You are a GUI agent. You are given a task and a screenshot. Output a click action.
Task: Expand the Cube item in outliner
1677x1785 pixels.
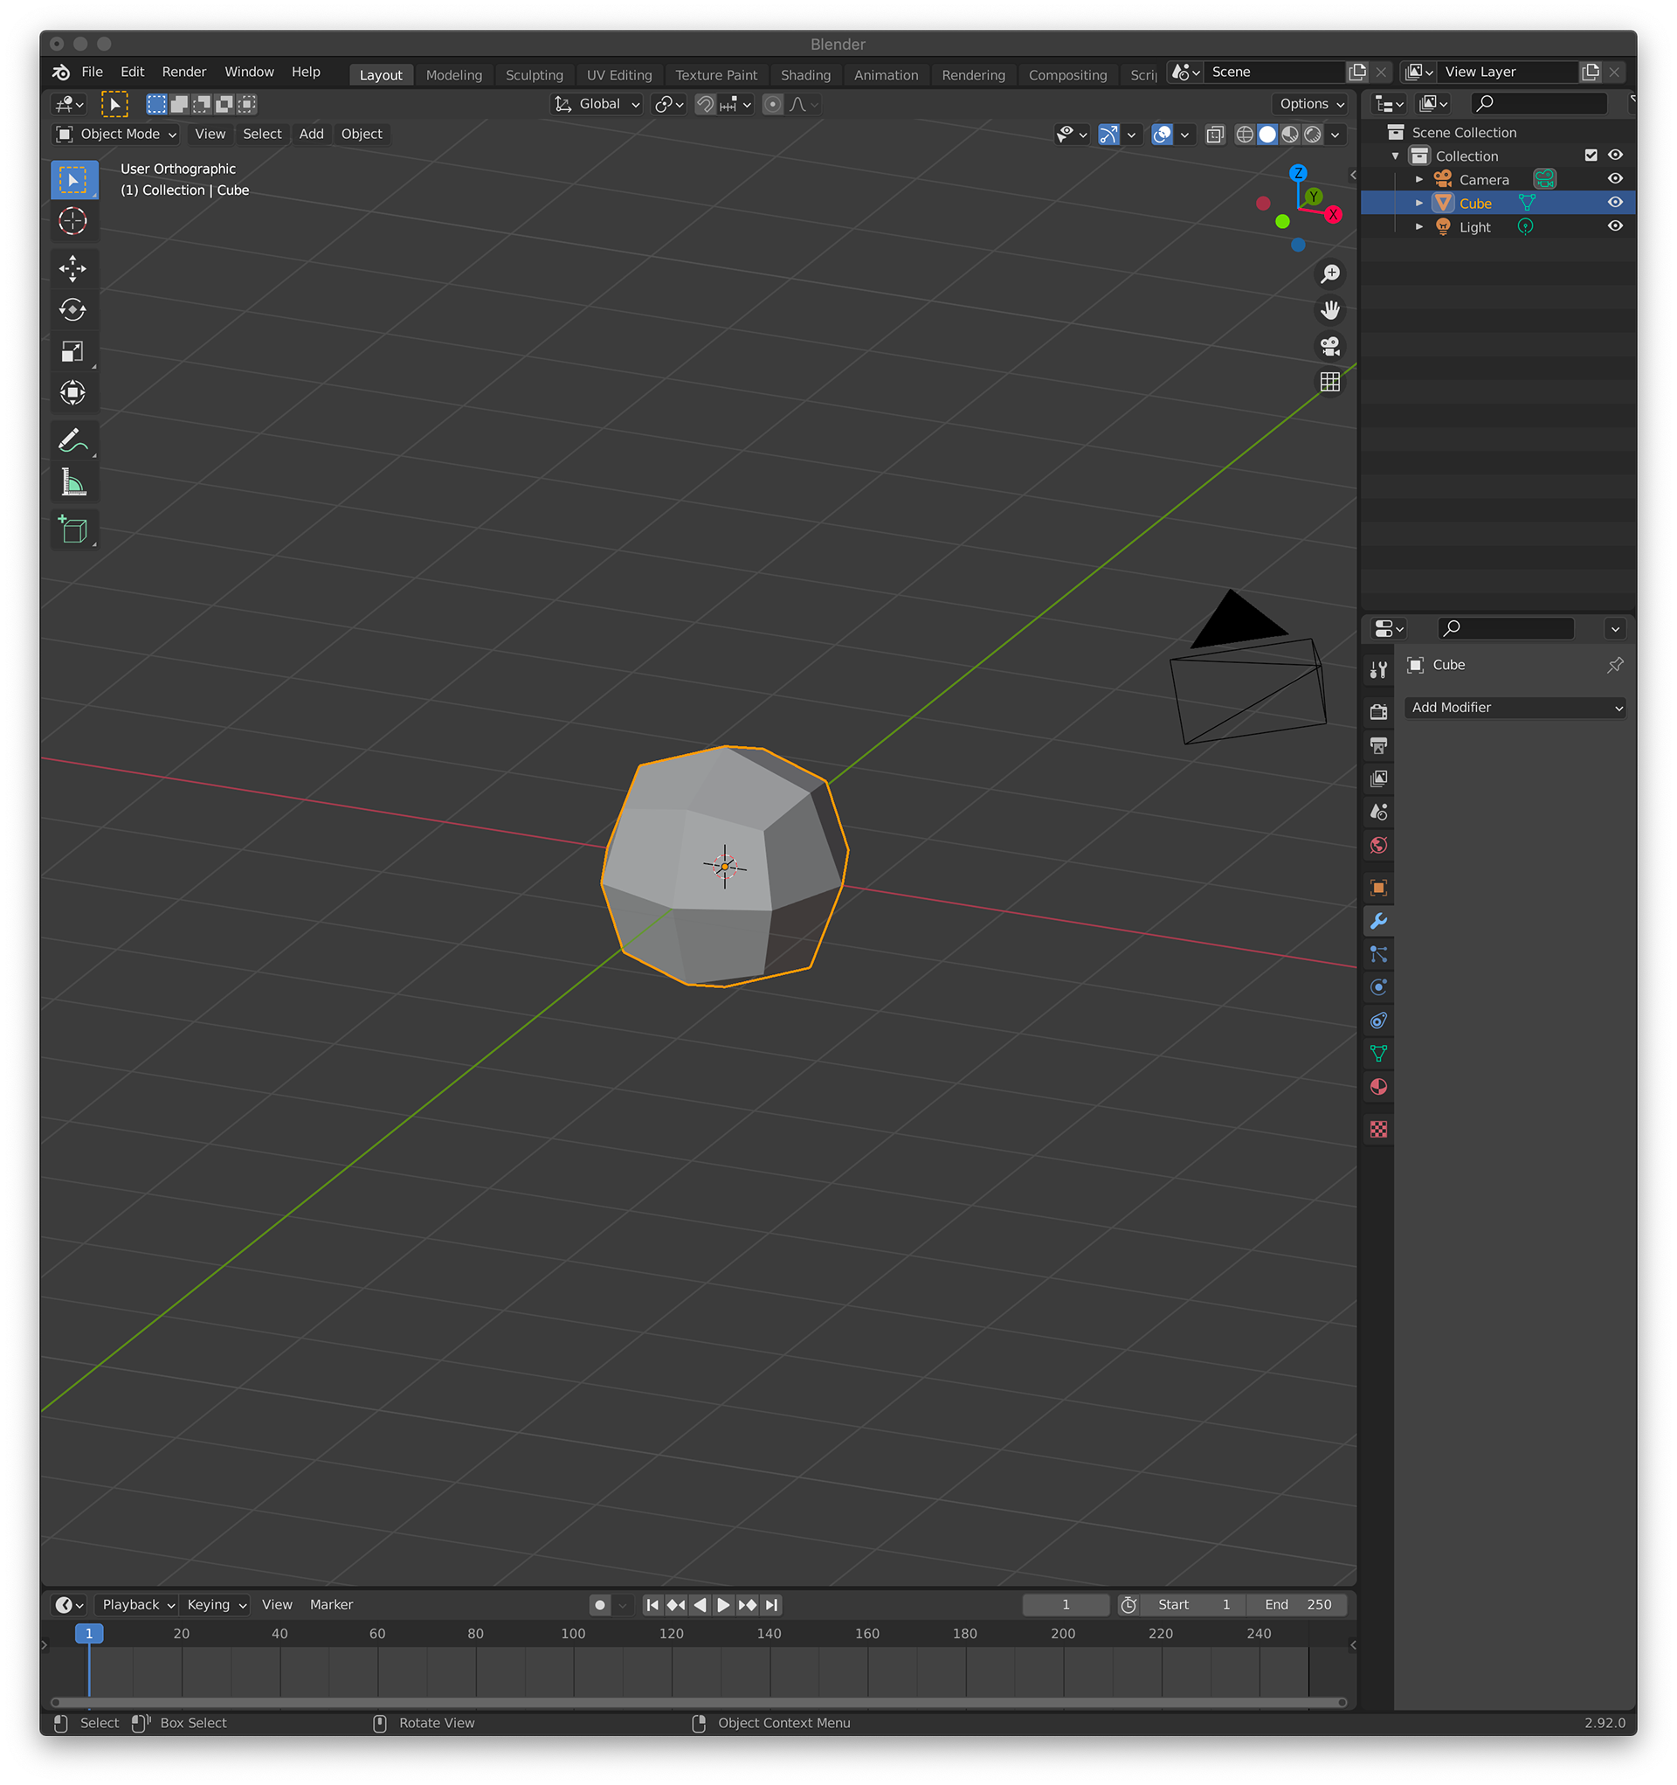1418,203
